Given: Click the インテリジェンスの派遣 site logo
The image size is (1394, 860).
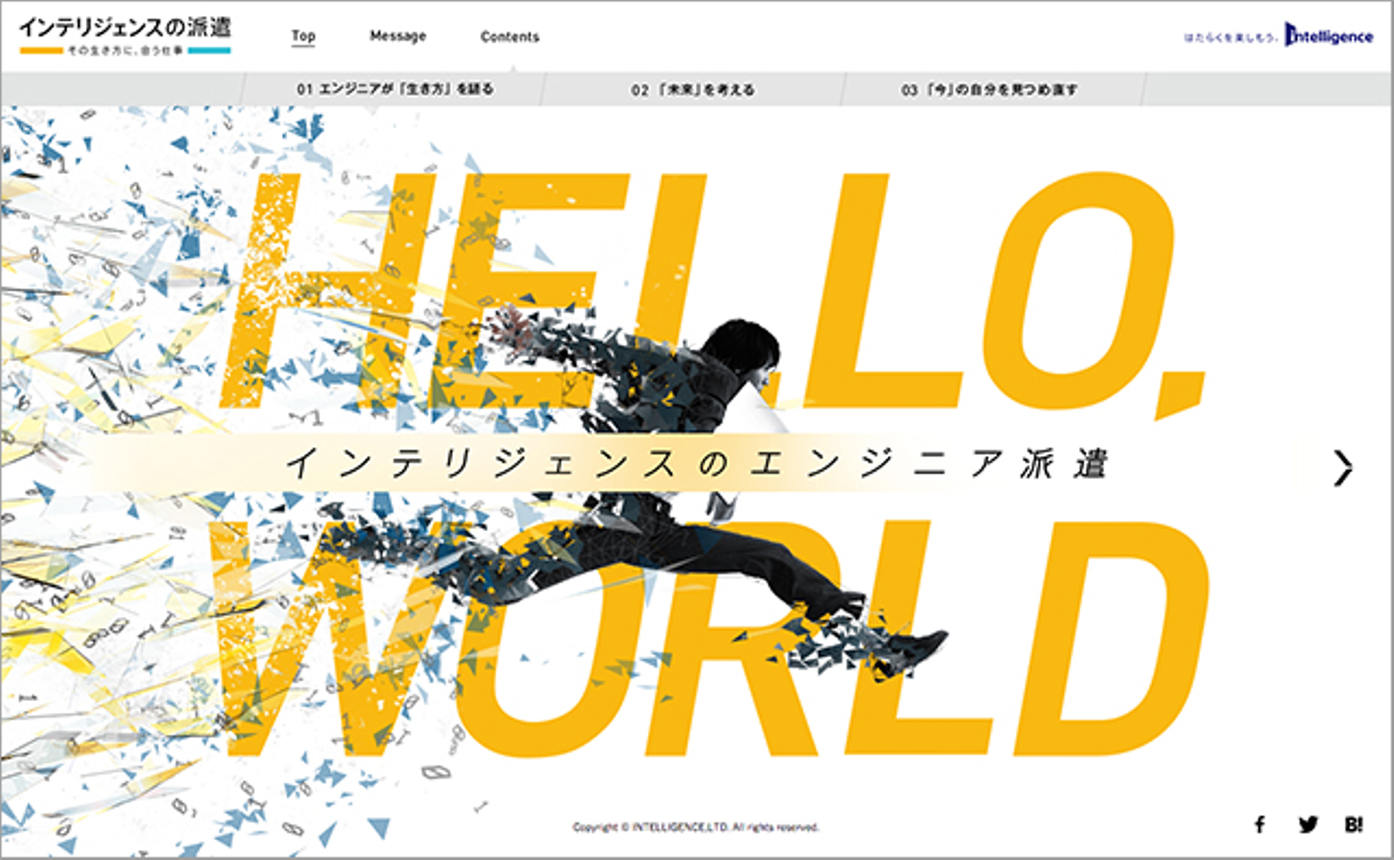Looking at the screenshot, I should pyautogui.click(x=125, y=36).
